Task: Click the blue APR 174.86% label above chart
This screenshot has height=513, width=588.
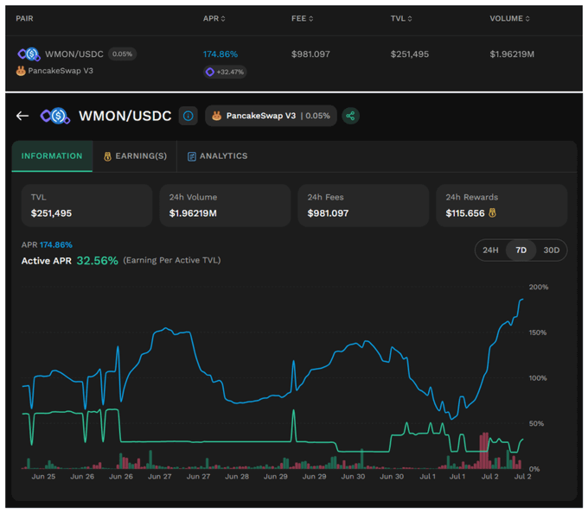Action: (56, 245)
